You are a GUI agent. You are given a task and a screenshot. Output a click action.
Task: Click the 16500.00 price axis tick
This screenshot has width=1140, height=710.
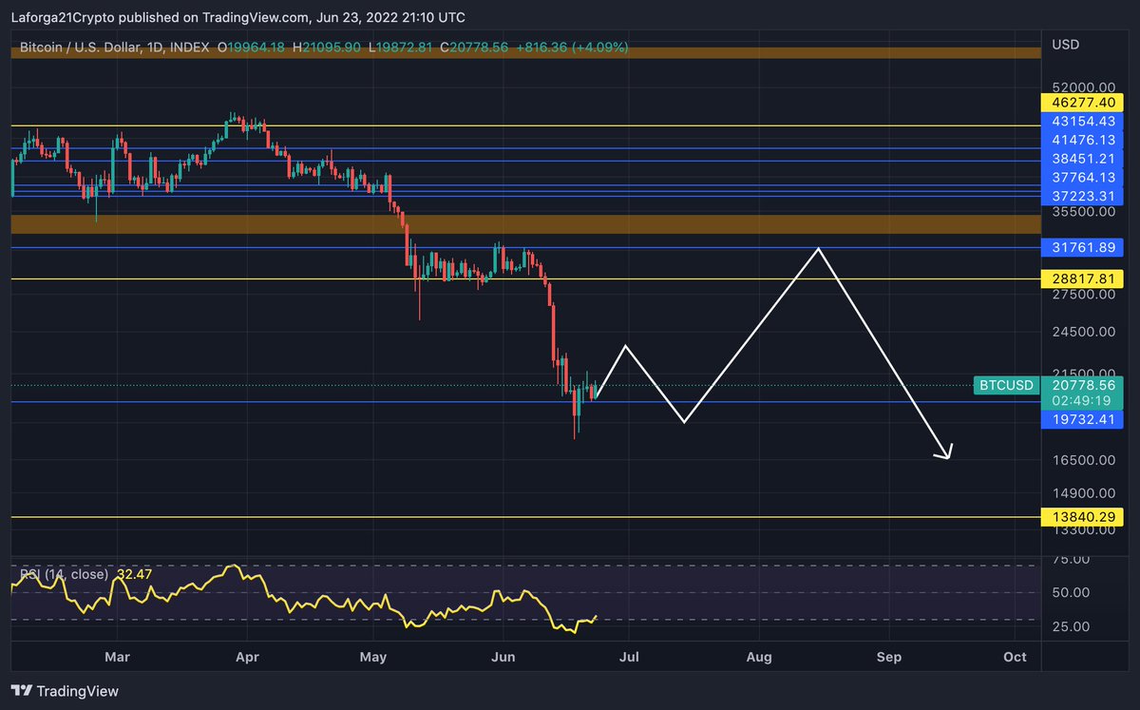tap(1083, 459)
